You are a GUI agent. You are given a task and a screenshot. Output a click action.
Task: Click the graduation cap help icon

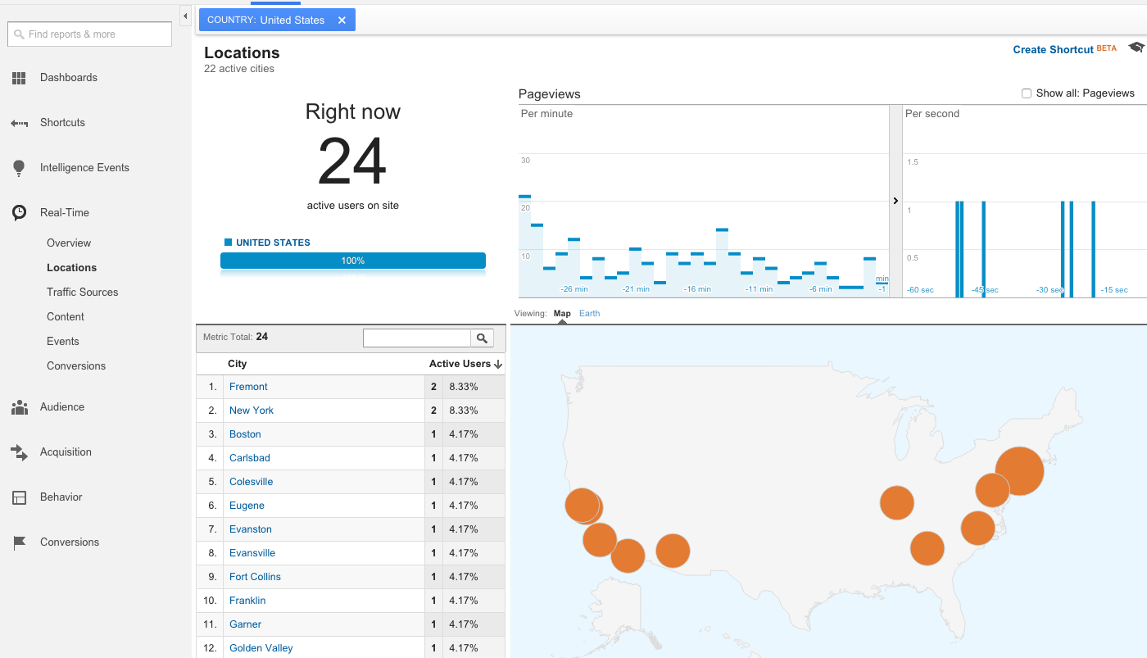pos(1136,48)
